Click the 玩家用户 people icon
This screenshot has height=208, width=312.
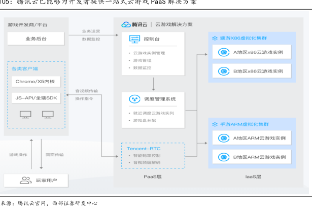(x=25, y=180)
